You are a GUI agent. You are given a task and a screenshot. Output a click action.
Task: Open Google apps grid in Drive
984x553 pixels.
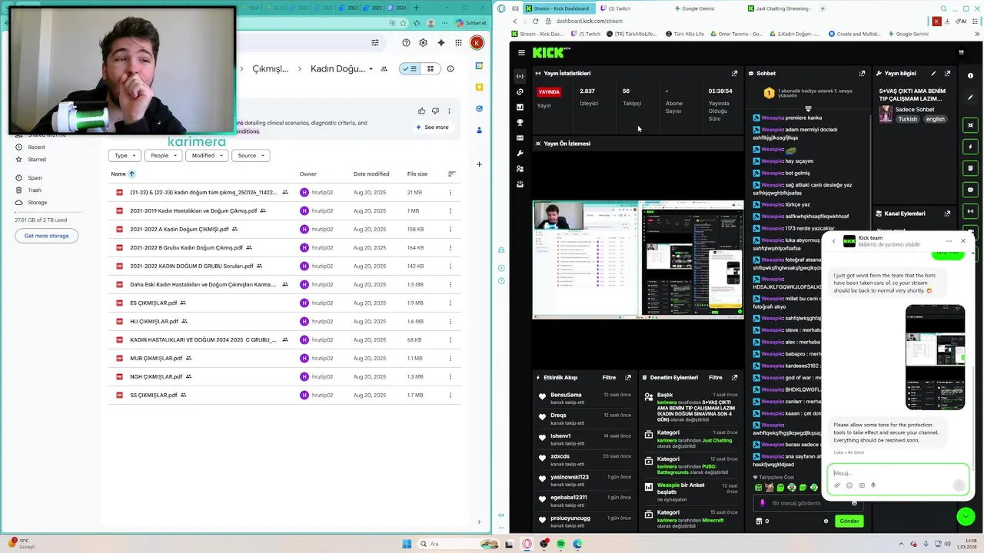point(459,43)
